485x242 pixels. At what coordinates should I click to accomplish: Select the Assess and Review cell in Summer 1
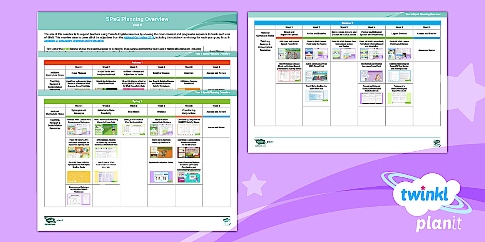point(426,50)
